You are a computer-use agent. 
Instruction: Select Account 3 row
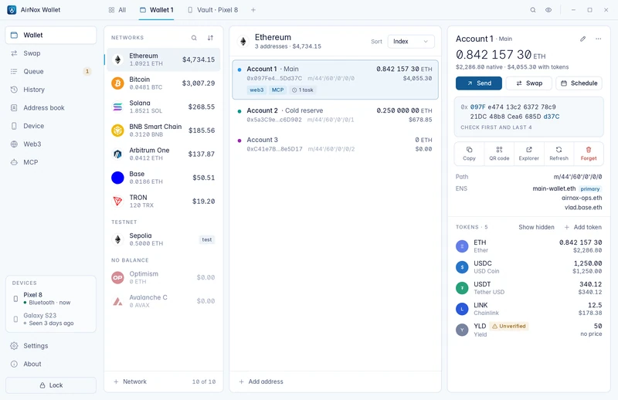pyautogui.click(x=335, y=144)
